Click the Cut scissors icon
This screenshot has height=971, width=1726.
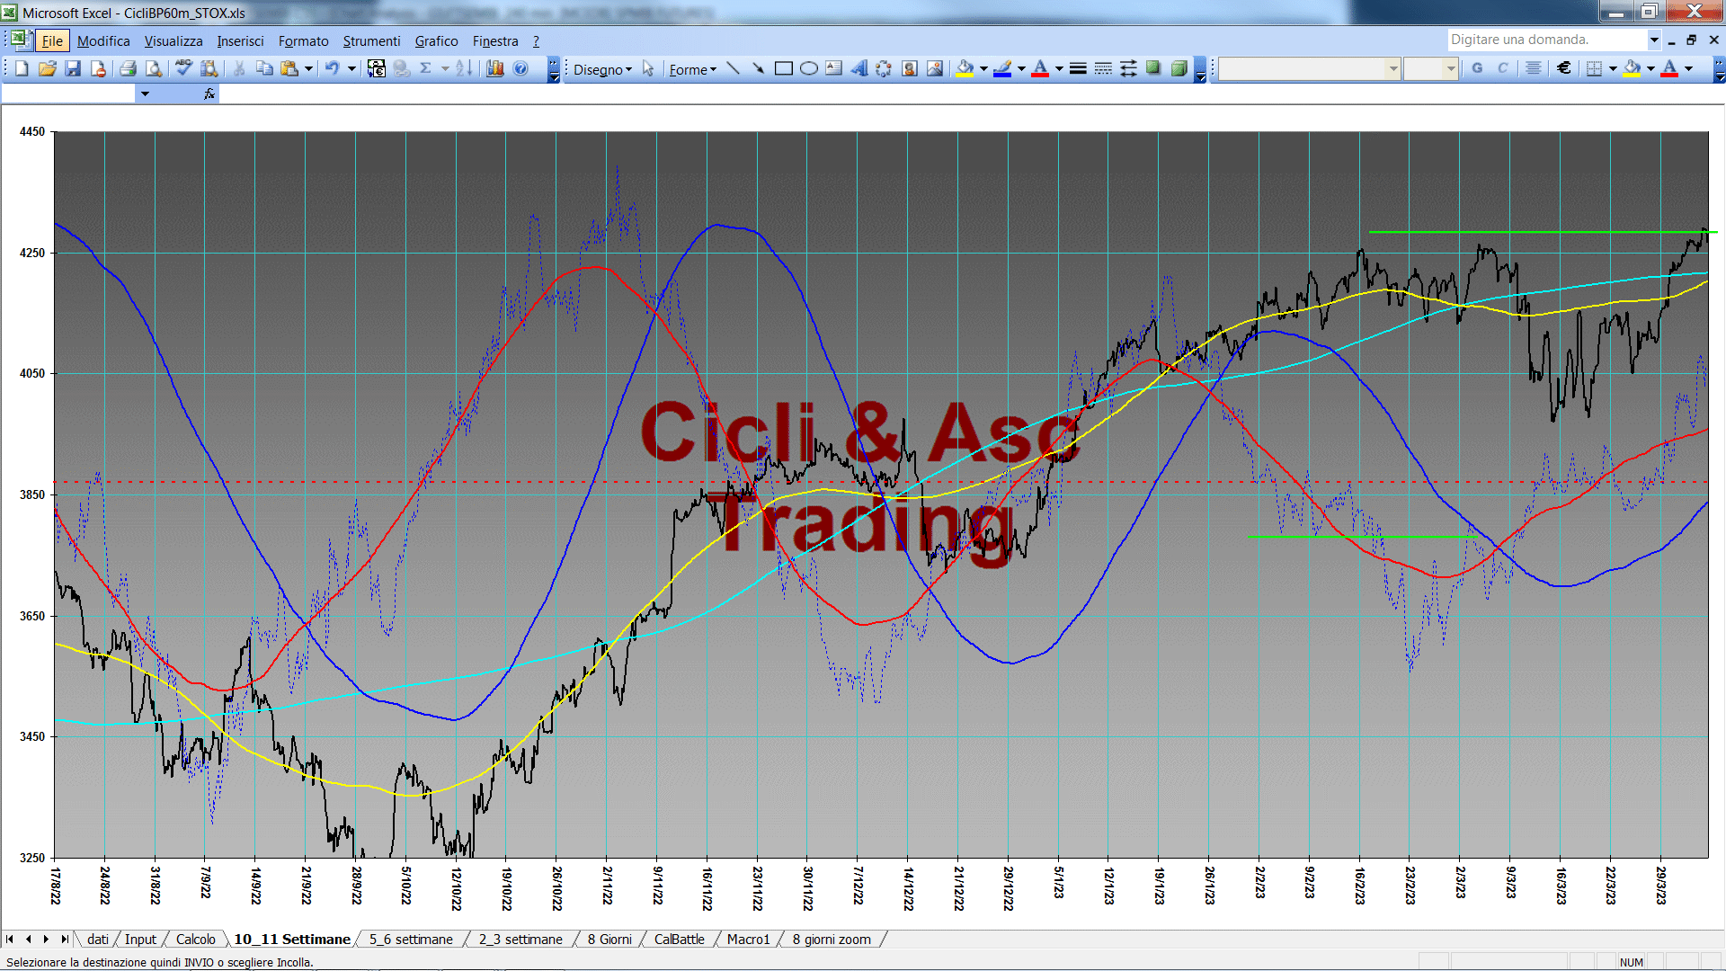point(239,68)
